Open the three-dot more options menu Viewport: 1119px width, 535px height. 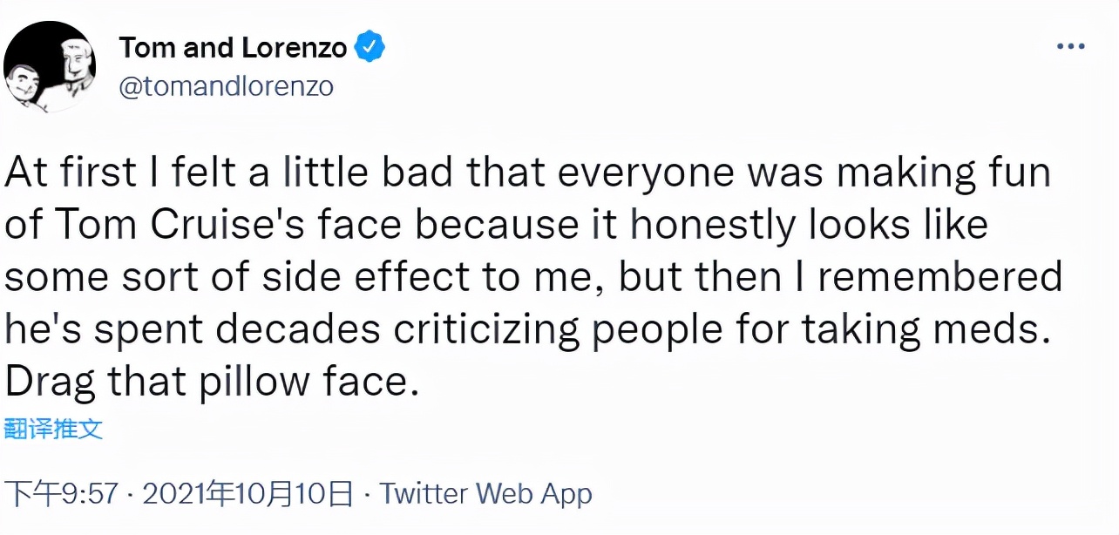coord(1070,46)
